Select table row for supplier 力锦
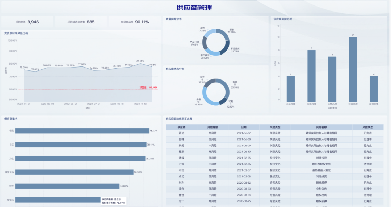The image size is (391, 207). 275,164
